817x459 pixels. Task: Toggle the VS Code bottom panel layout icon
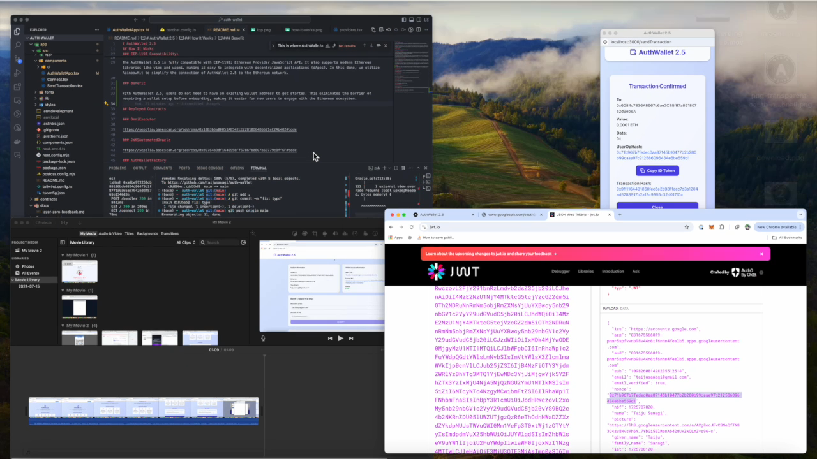[411, 19]
